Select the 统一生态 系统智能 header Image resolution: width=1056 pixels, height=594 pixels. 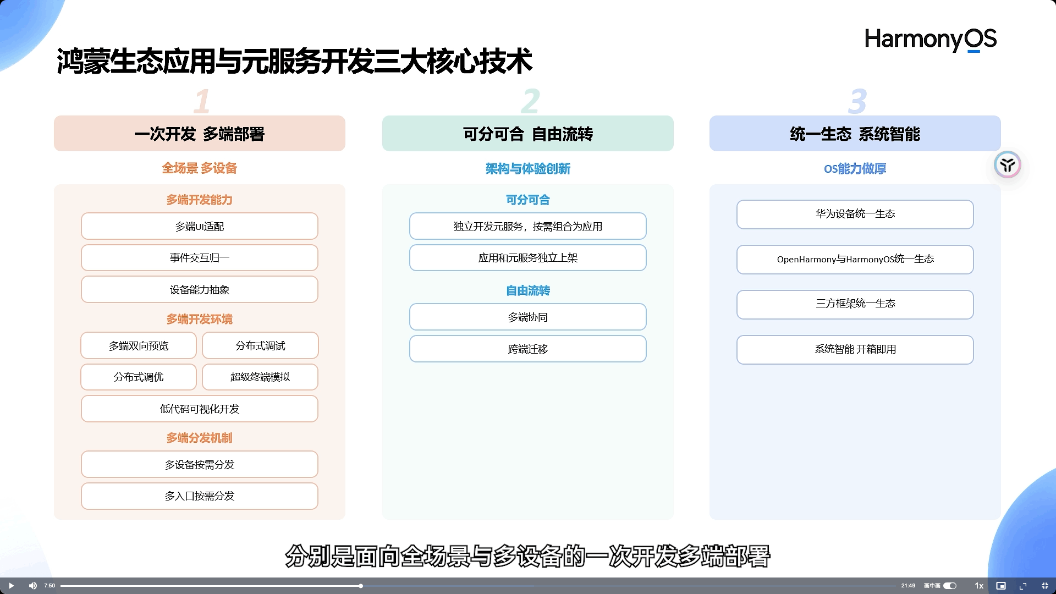pyautogui.click(x=855, y=134)
